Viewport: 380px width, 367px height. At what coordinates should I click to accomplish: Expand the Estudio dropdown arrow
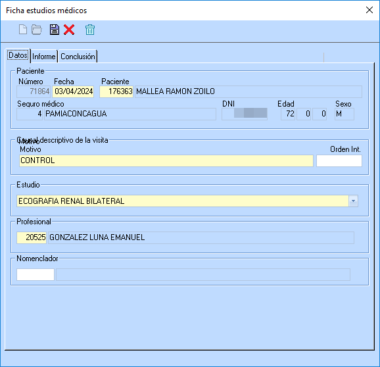pyautogui.click(x=353, y=201)
